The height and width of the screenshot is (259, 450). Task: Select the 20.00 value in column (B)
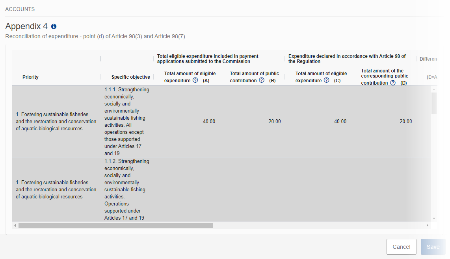274,122
